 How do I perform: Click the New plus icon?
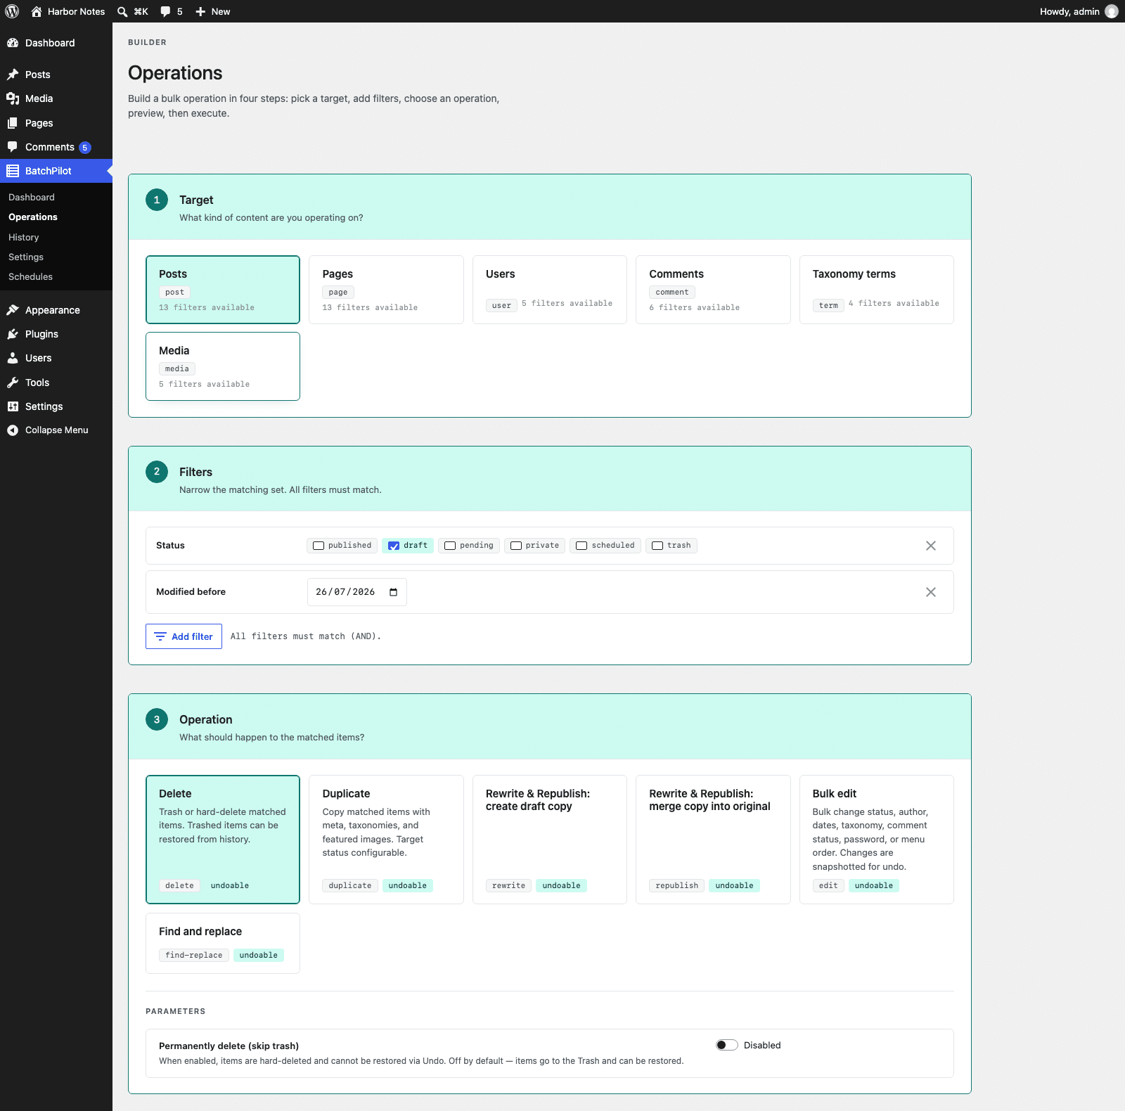(x=200, y=11)
